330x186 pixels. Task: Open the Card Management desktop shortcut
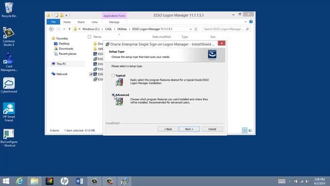point(9,62)
